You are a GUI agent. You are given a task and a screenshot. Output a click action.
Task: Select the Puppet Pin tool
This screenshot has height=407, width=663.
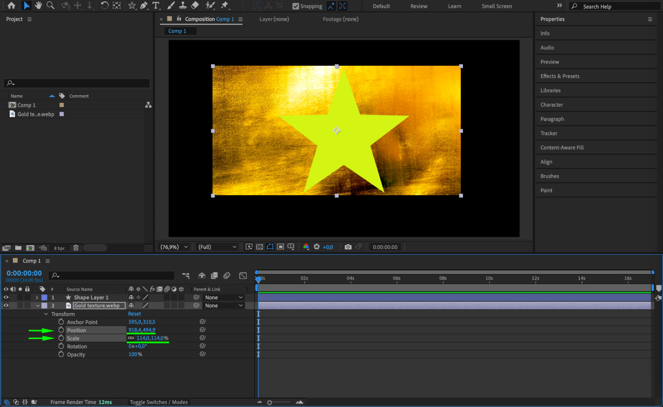tap(225, 5)
